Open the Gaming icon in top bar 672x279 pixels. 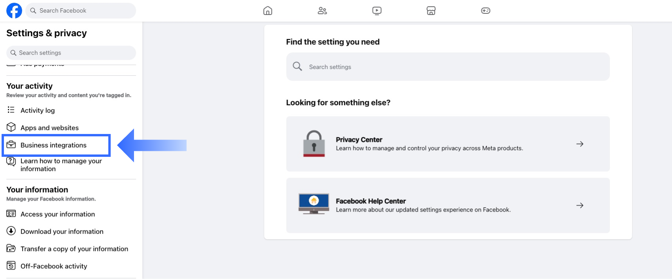pyautogui.click(x=485, y=11)
